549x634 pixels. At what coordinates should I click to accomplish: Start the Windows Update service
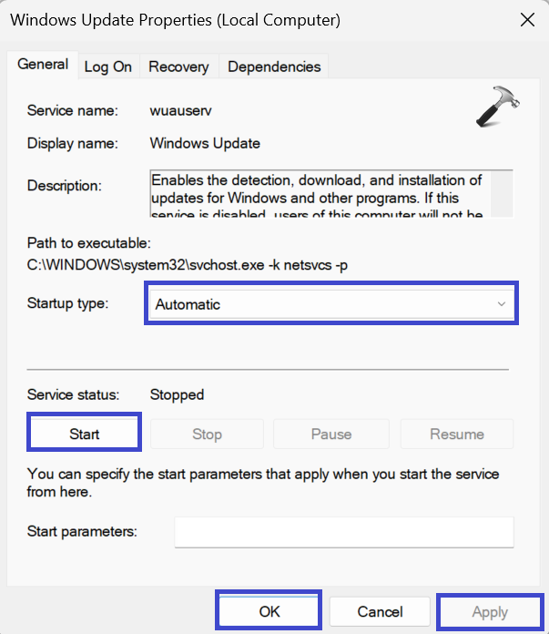[x=85, y=434]
